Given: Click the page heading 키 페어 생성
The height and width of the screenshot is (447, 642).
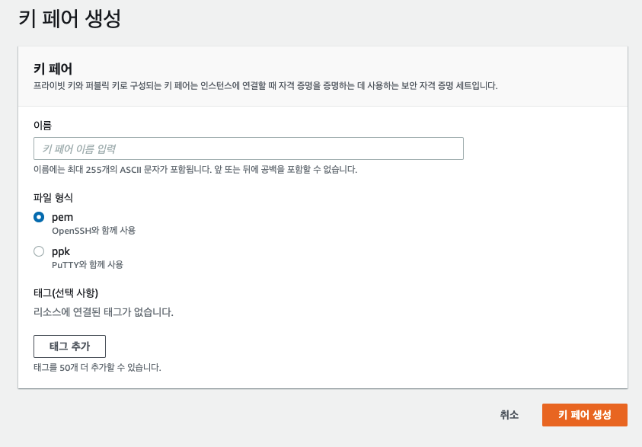Looking at the screenshot, I should tap(69, 18).
